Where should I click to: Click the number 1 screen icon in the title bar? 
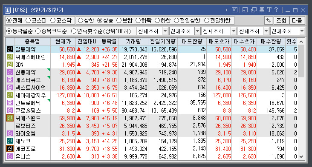(7, 10)
